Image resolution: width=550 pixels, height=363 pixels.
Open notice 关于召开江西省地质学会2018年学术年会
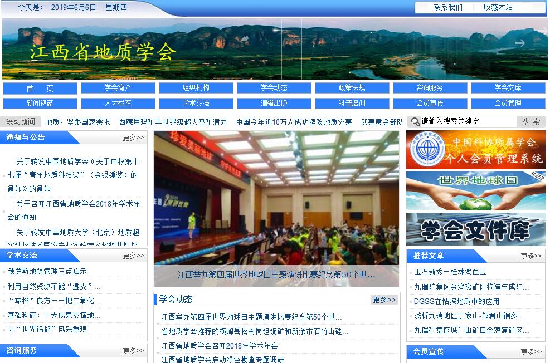click(x=74, y=210)
